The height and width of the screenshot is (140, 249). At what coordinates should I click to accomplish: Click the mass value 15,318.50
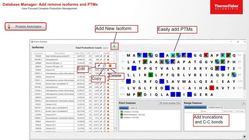coord(81,128)
